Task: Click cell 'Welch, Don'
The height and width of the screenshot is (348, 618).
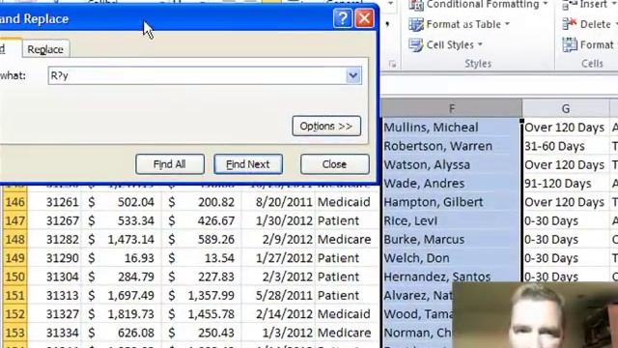Action: pos(452,258)
